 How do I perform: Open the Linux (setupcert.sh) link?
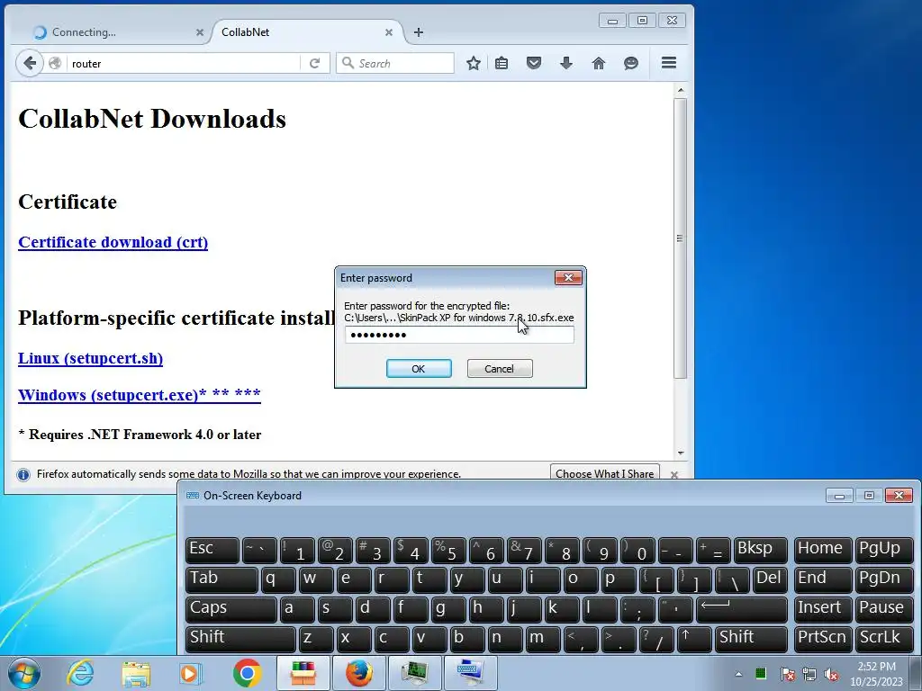(x=91, y=358)
